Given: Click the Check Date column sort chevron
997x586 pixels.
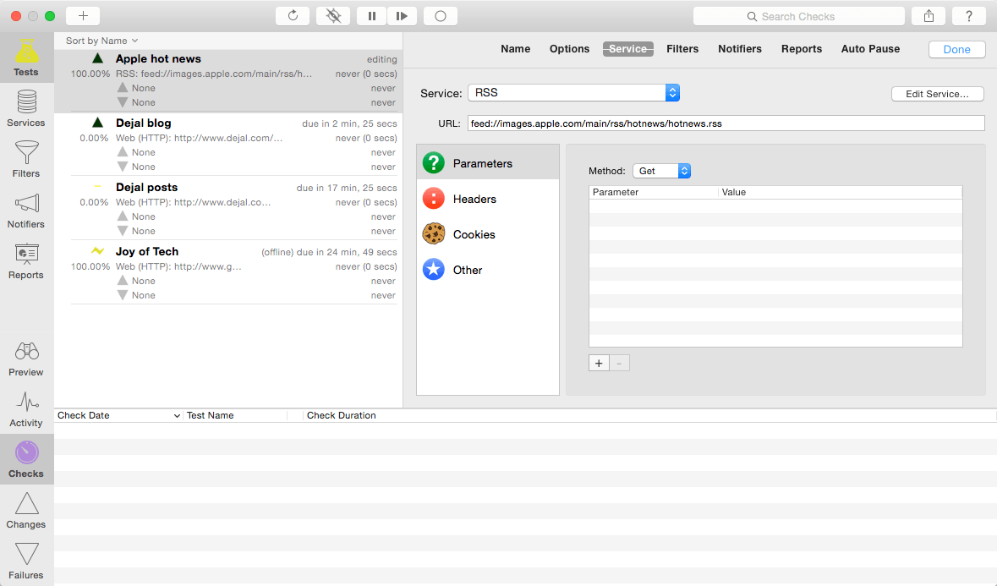Looking at the screenshot, I should (177, 416).
